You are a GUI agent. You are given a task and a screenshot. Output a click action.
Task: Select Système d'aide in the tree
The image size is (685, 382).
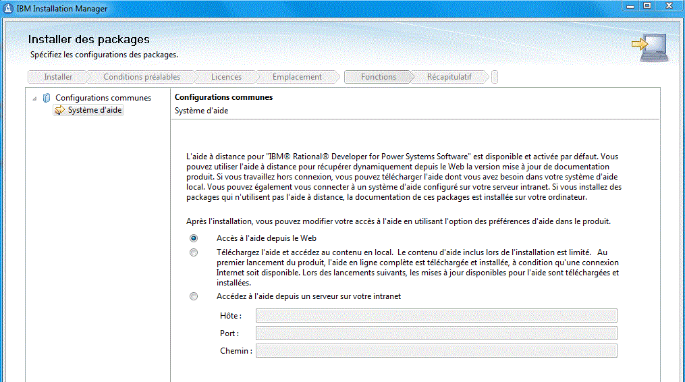(94, 110)
